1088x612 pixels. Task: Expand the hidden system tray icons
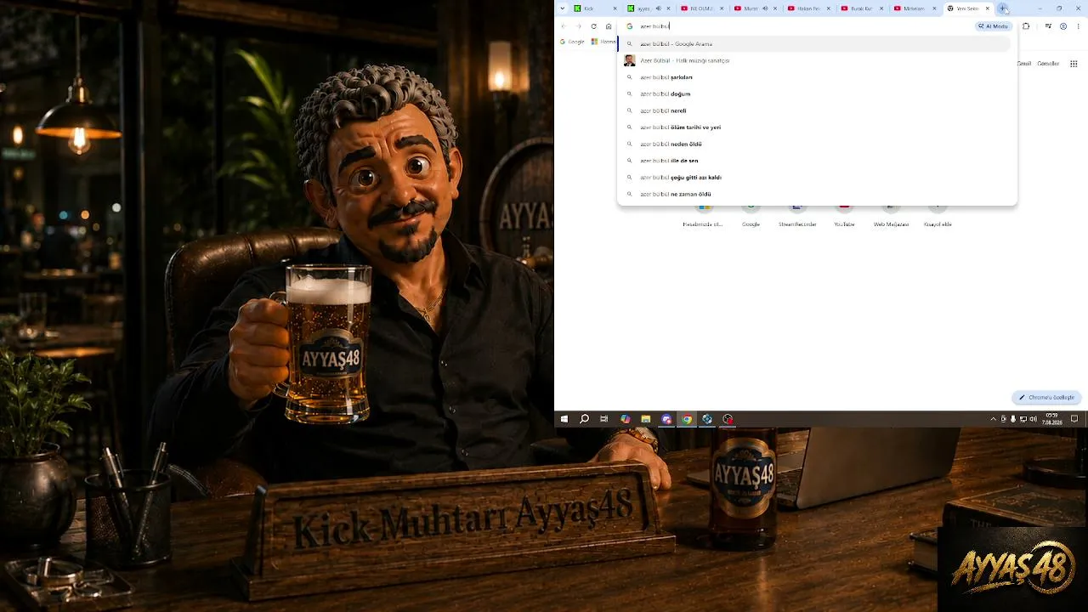994,419
